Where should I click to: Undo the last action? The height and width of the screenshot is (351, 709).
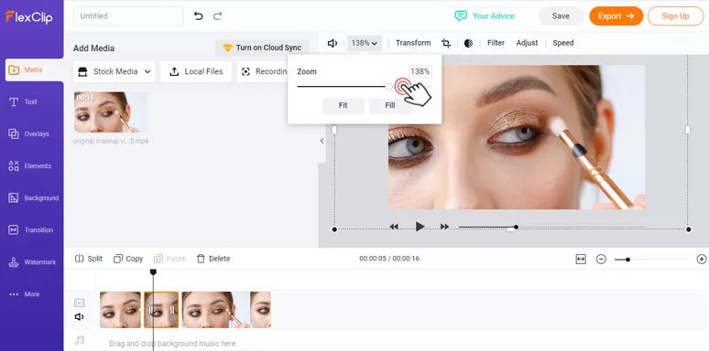point(199,16)
